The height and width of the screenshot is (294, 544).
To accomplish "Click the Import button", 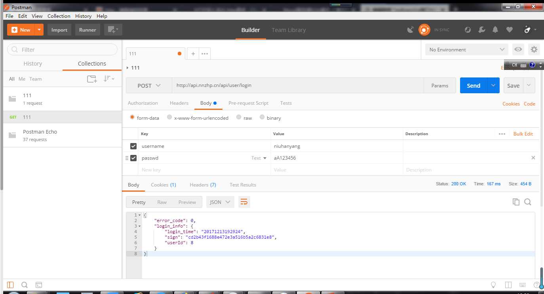I will 59,30.
